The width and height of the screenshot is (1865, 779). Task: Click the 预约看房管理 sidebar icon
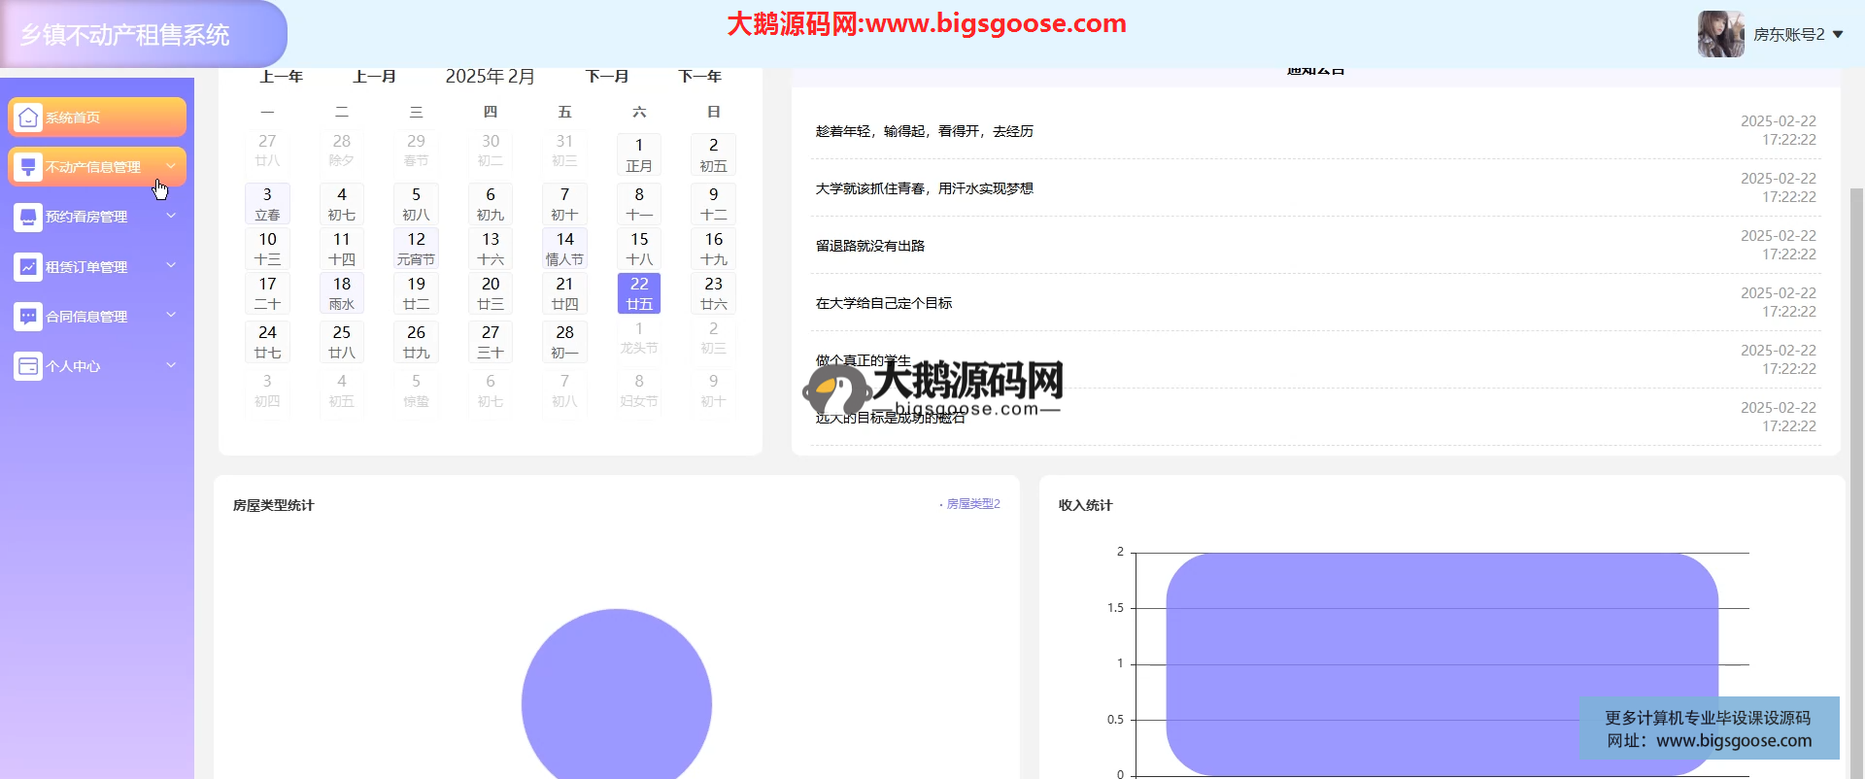pos(28,217)
